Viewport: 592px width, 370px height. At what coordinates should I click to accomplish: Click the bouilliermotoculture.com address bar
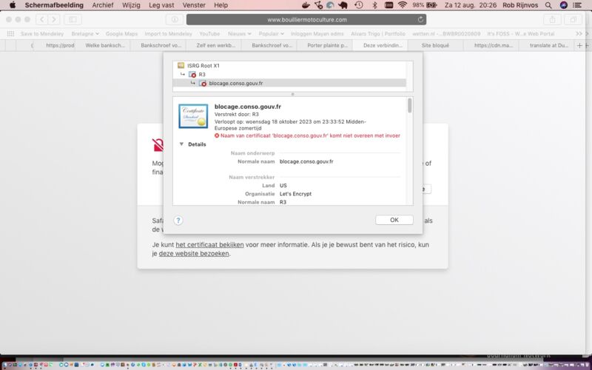306,20
